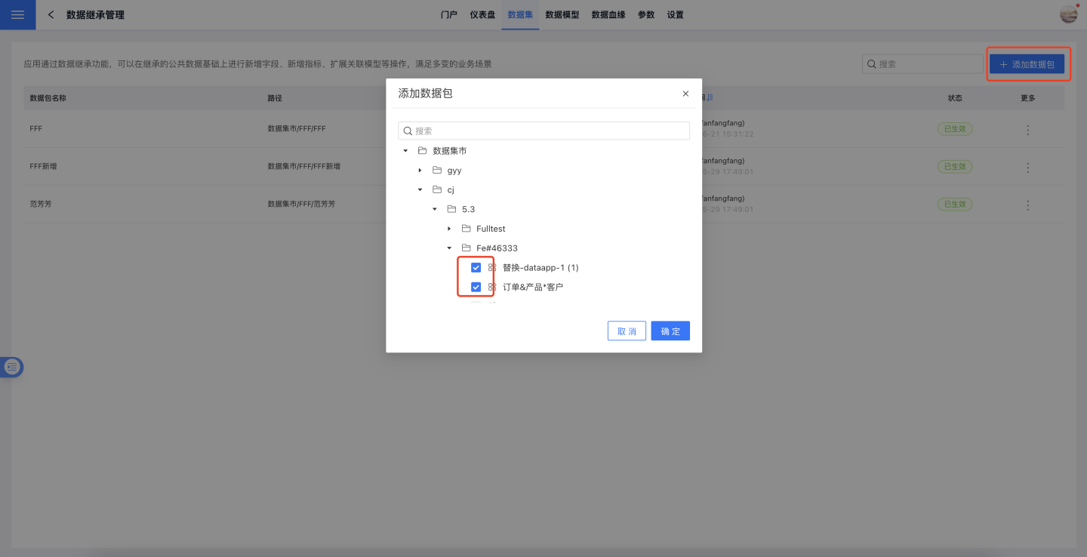Collapse the Fe#46333 folder
The image size is (1087, 557).
pos(449,248)
